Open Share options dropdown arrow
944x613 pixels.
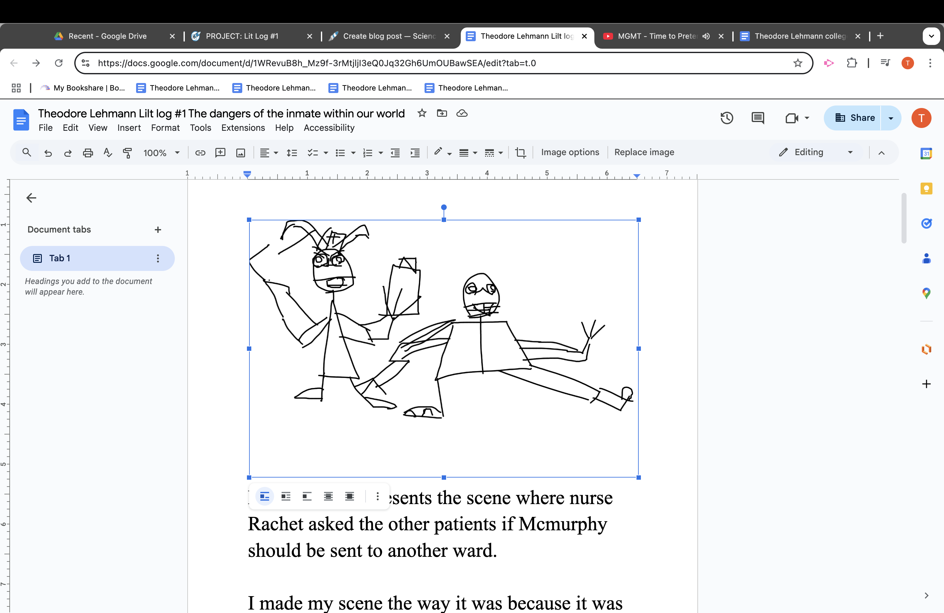891,118
